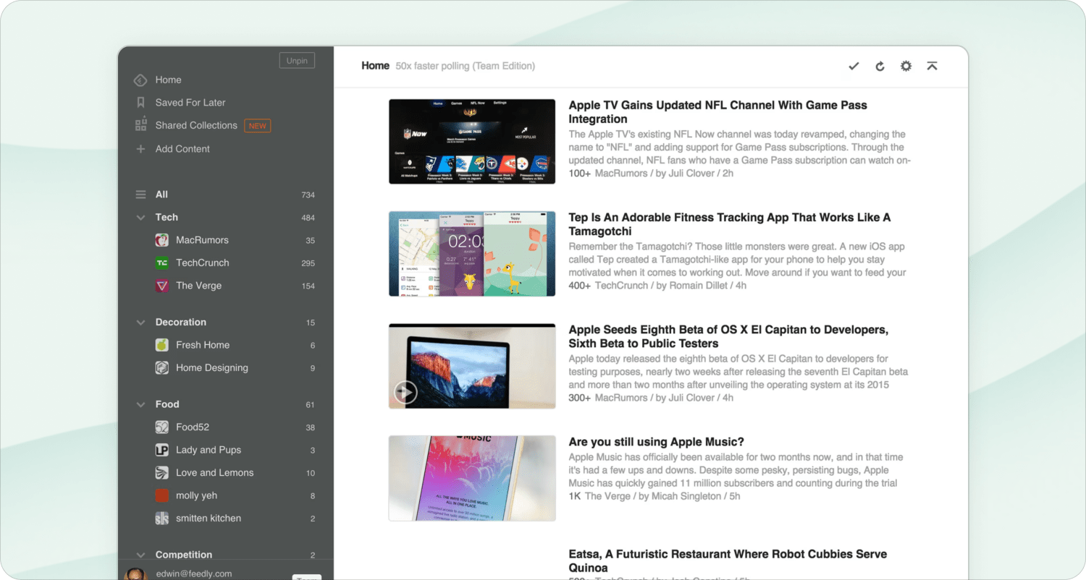Click the Love and Lemons feed icon
The width and height of the screenshot is (1086, 580).
tap(162, 473)
